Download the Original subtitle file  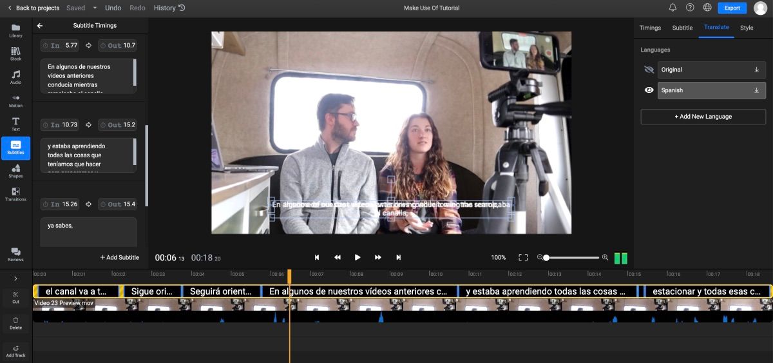756,70
